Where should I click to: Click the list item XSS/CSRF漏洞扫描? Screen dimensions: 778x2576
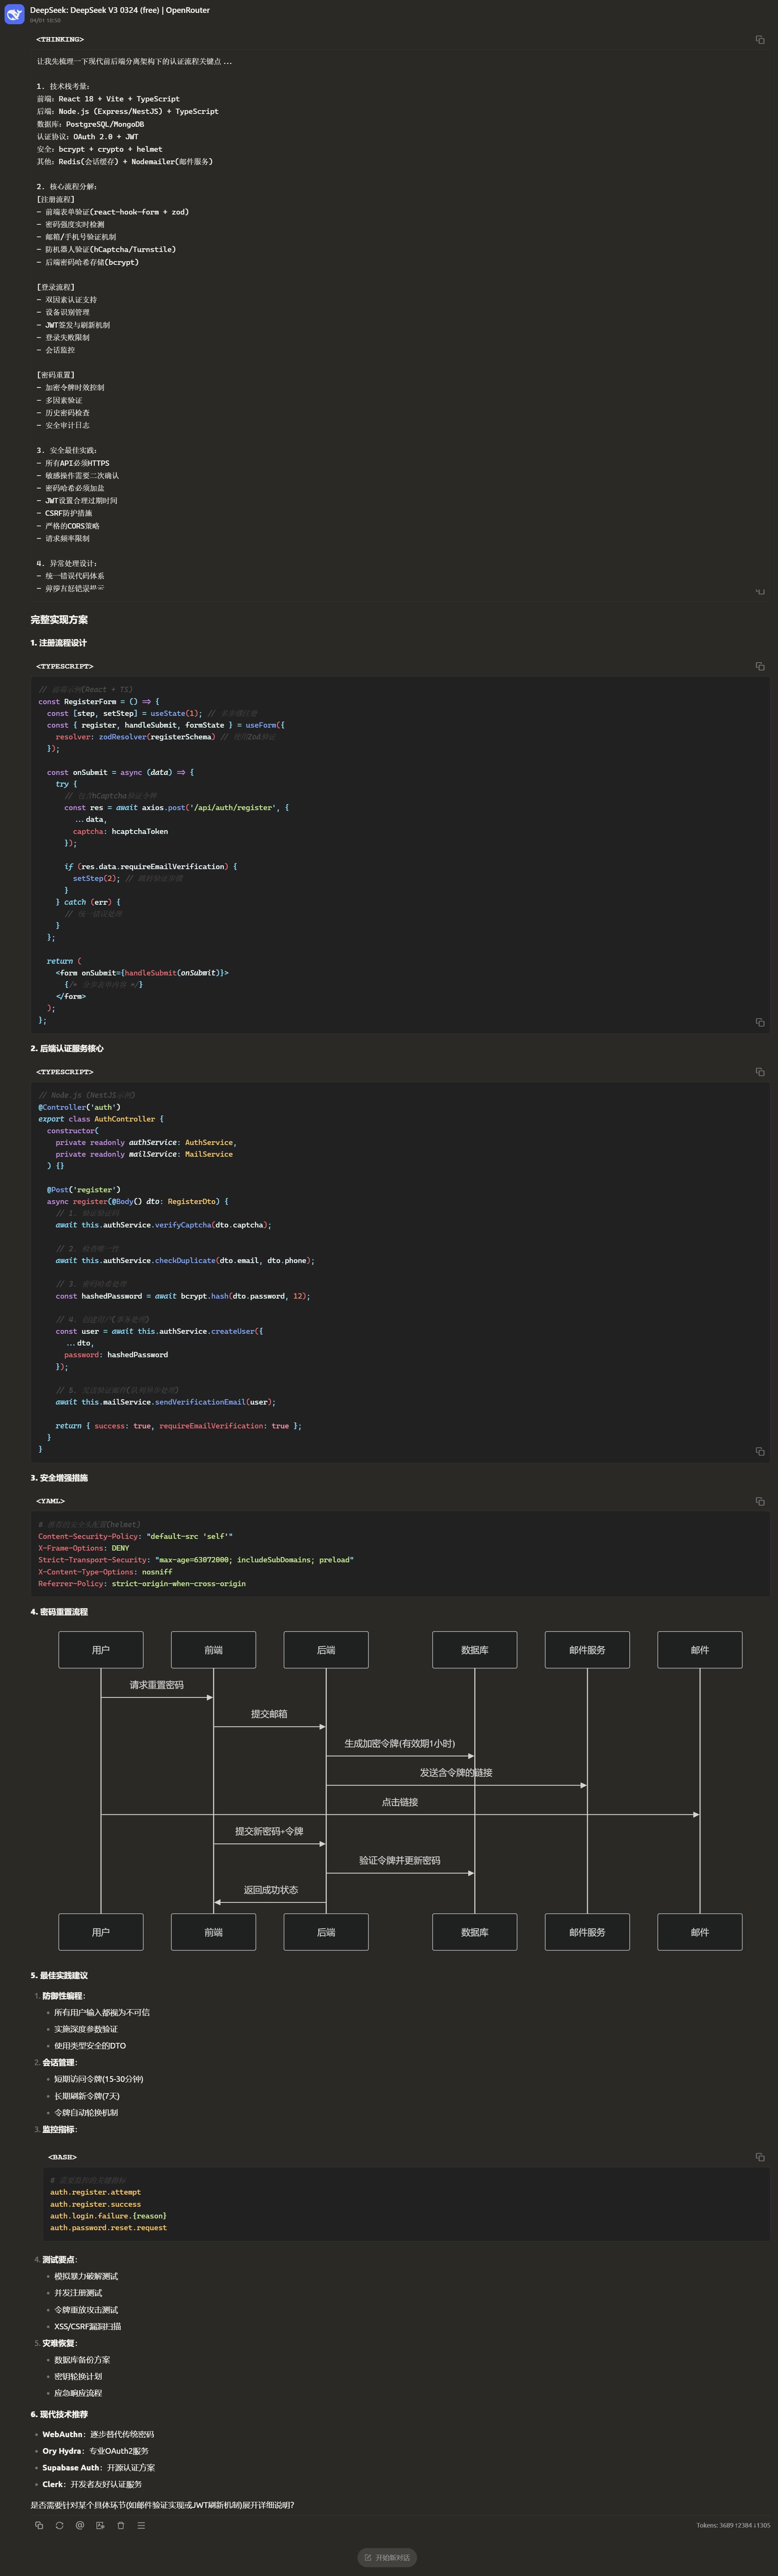pyautogui.click(x=87, y=2326)
